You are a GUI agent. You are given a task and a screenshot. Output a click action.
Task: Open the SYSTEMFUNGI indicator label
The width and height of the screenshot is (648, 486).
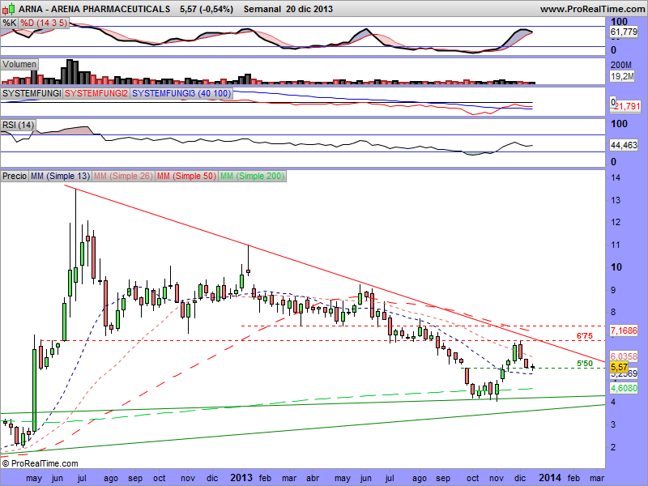pos(32,93)
